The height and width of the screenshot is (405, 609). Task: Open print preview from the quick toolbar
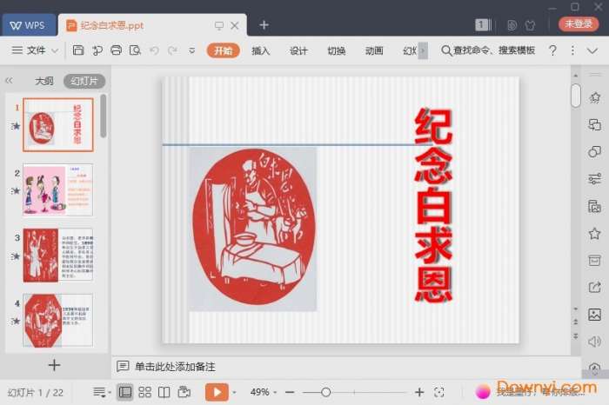135,50
